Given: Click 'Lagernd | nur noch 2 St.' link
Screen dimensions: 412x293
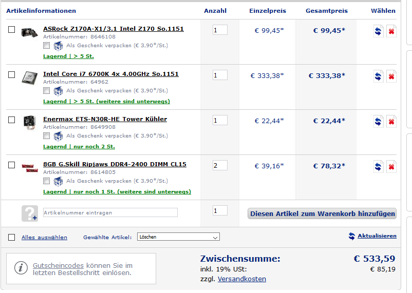Looking at the screenshot, I should click(79, 147).
